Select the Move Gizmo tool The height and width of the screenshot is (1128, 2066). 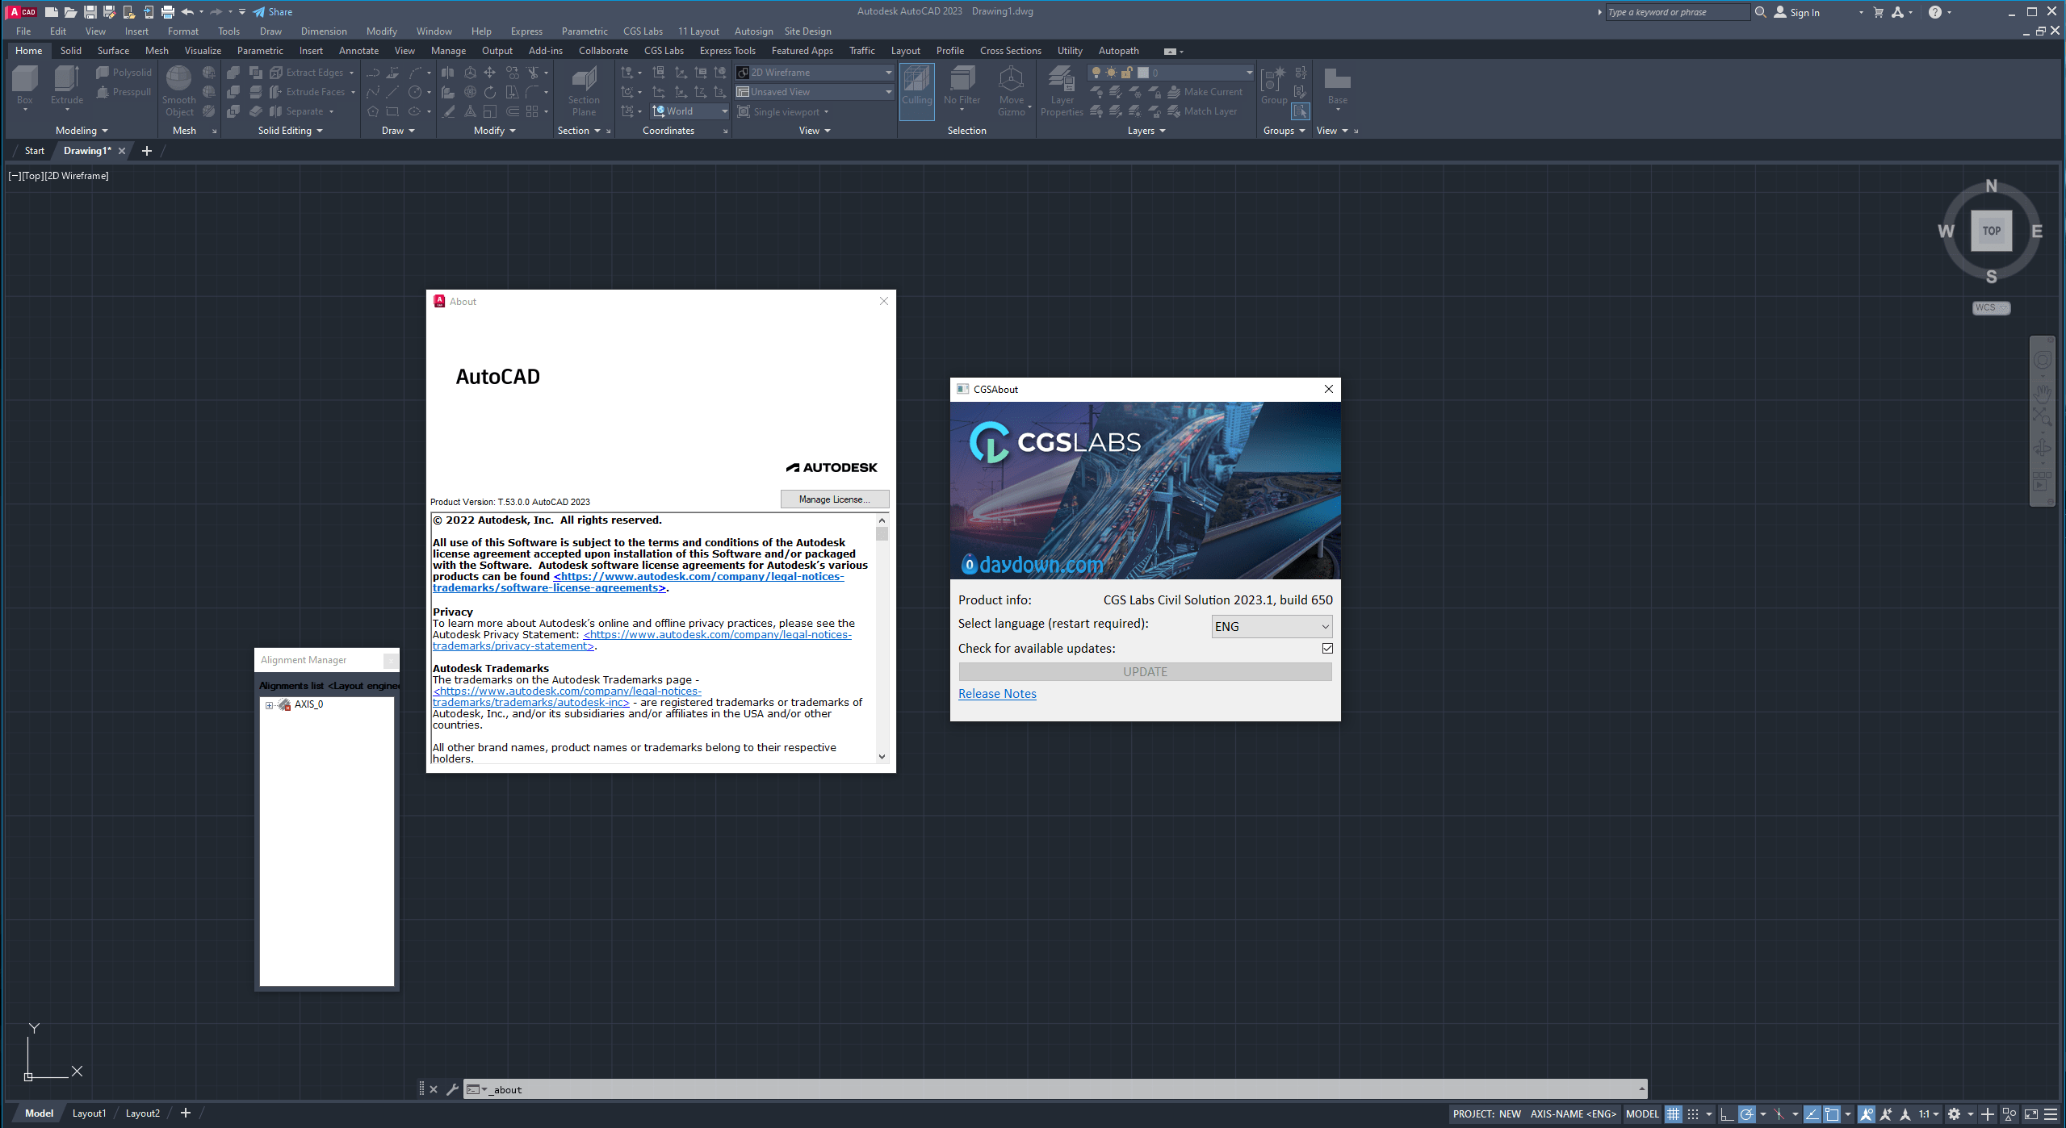[x=1011, y=91]
